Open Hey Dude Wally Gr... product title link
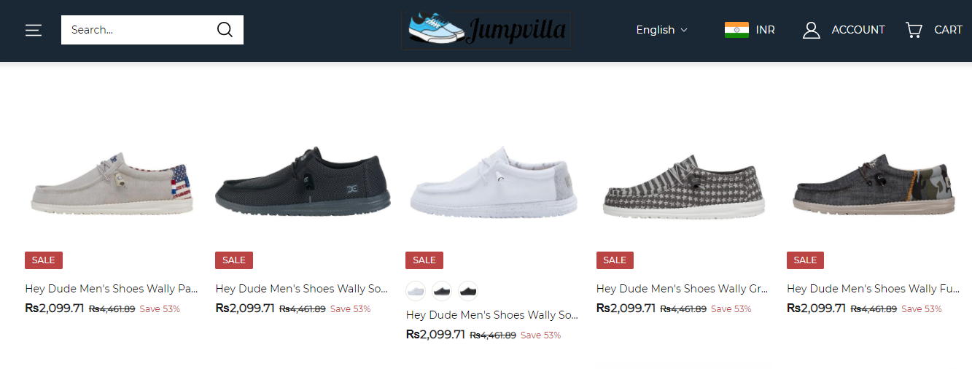The image size is (972, 369). pos(682,289)
